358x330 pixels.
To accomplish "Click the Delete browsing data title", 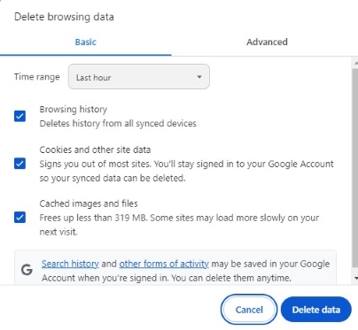I will click(64, 17).
